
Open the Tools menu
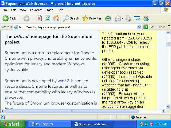50,10
